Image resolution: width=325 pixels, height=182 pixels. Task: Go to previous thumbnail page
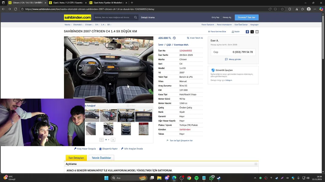click(x=102, y=140)
